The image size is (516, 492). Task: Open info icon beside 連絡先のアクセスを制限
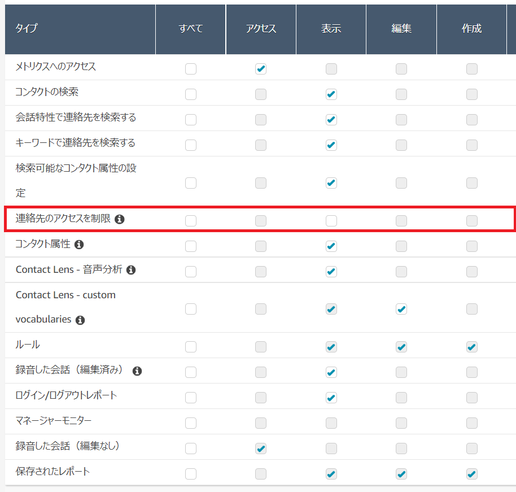pos(120,219)
